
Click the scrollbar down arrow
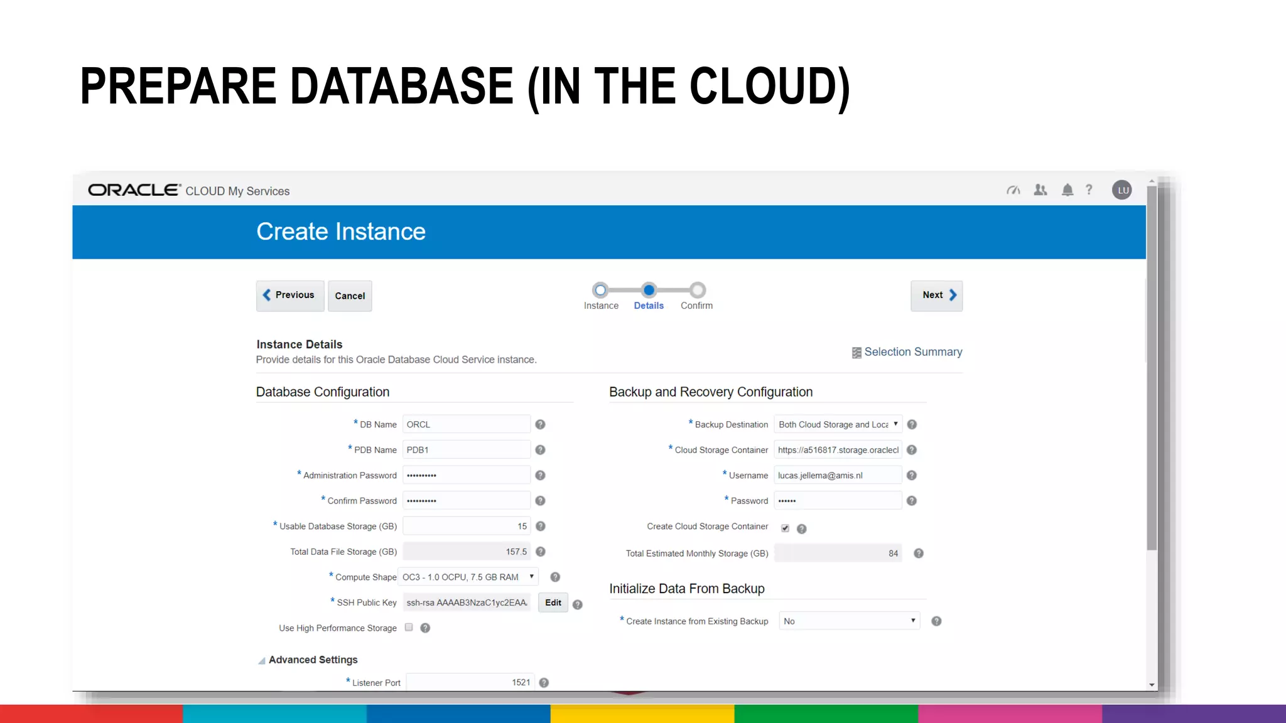1152,685
